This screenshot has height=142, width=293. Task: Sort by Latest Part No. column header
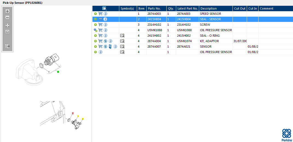188,8
